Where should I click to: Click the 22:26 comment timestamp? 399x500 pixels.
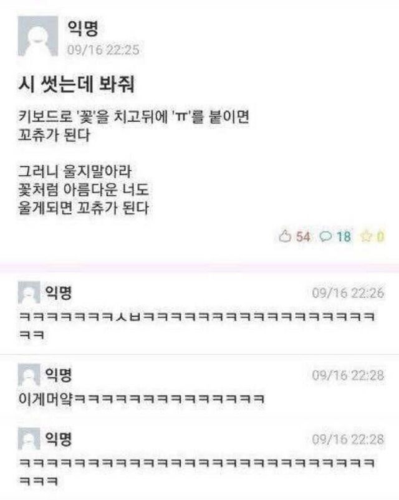[349, 293]
